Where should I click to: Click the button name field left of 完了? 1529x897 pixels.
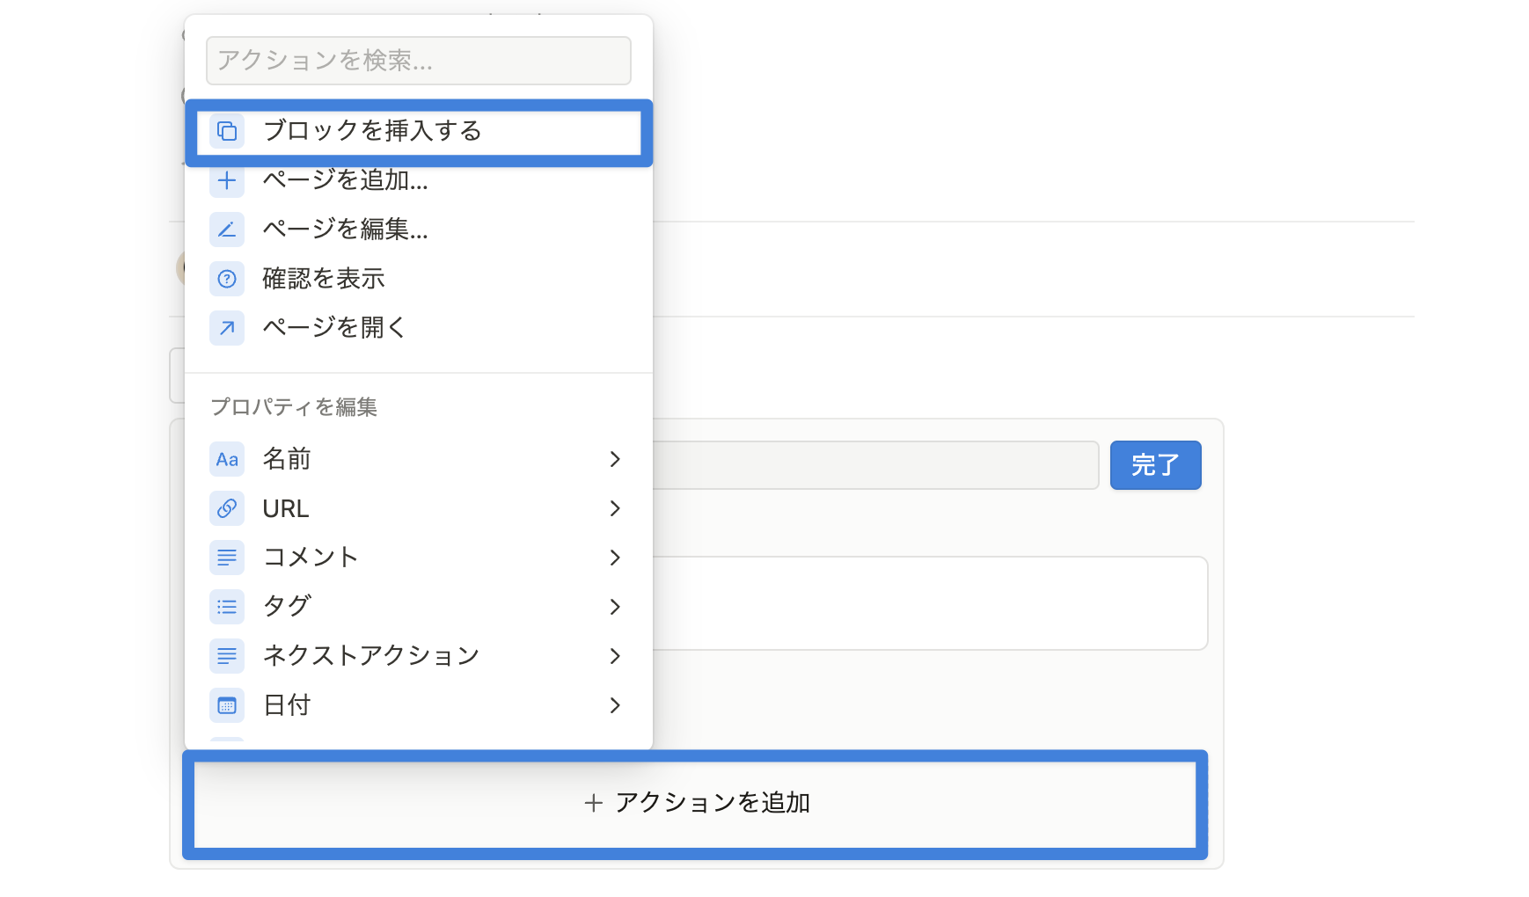coord(875,465)
